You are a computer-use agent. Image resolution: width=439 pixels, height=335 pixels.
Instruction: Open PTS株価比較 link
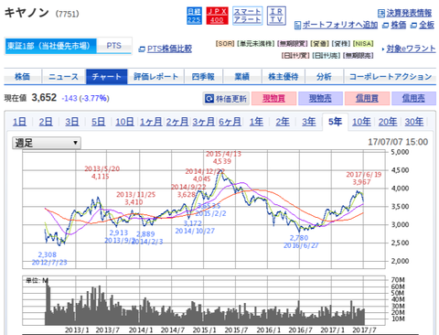[x=166, y=49]
